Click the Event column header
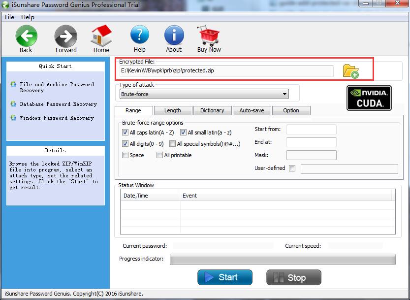This screenshot has width=410, height=300. [286, 196]
